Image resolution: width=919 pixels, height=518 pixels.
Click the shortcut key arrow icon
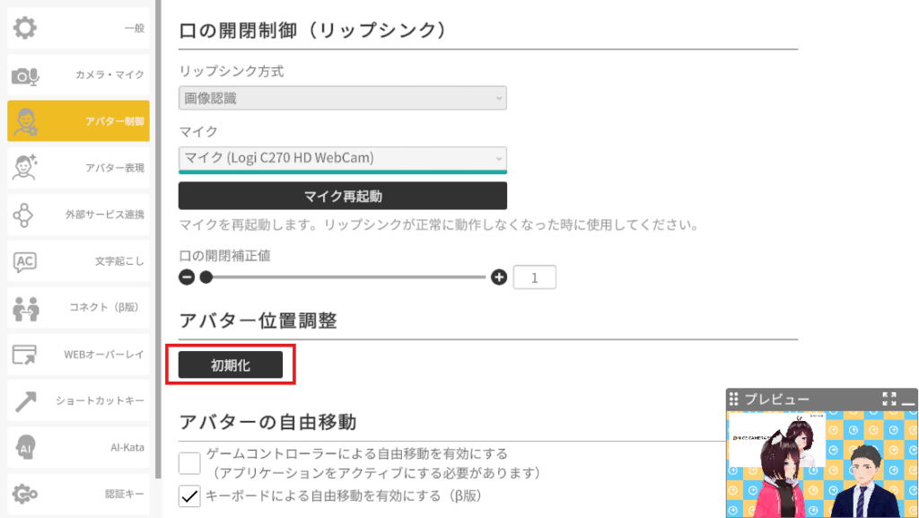(x=25, y=401)
